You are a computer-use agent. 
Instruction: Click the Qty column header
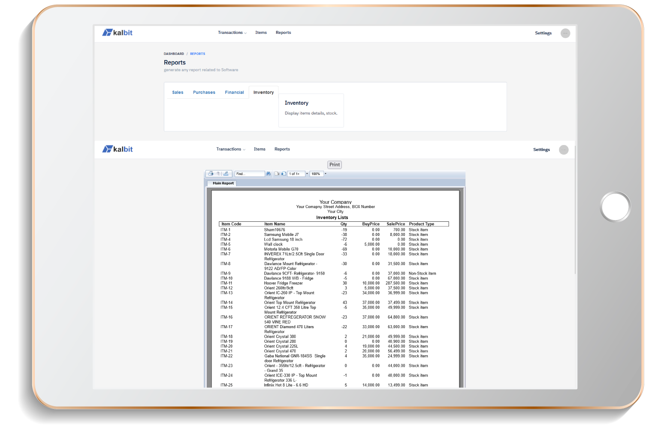pos(344,224)
